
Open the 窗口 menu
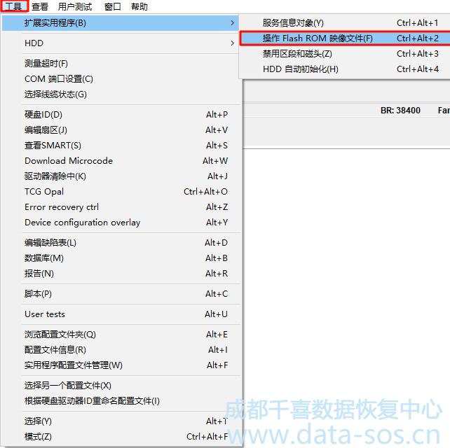click(112, 6)
